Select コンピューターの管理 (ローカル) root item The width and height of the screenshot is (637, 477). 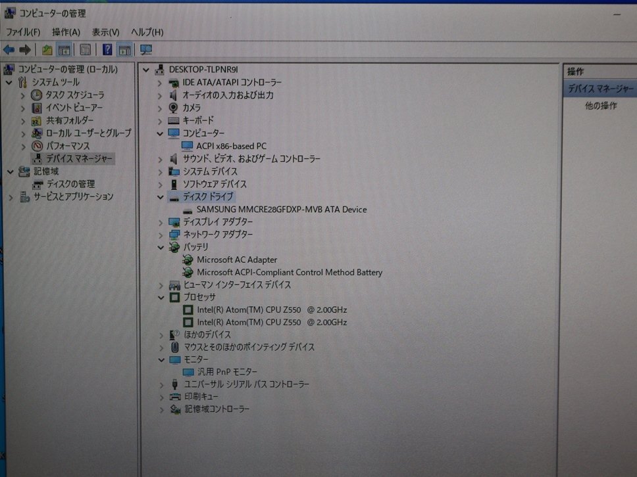[x=68, y=70]
